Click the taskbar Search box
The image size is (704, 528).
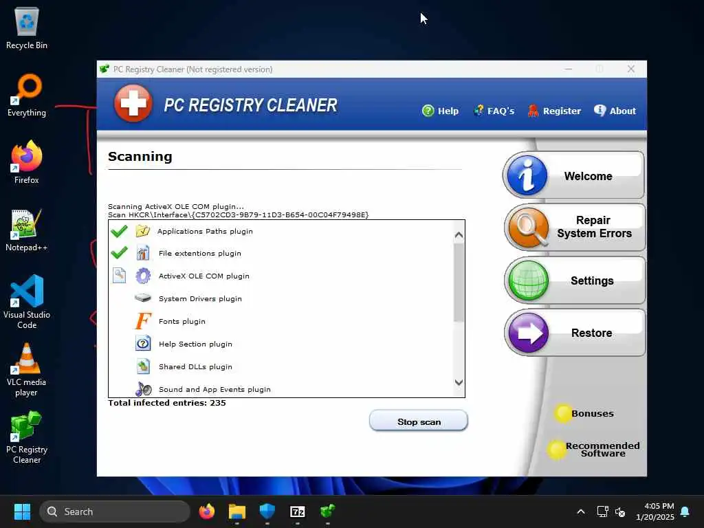pyautogui.click(x=115, y=511)
